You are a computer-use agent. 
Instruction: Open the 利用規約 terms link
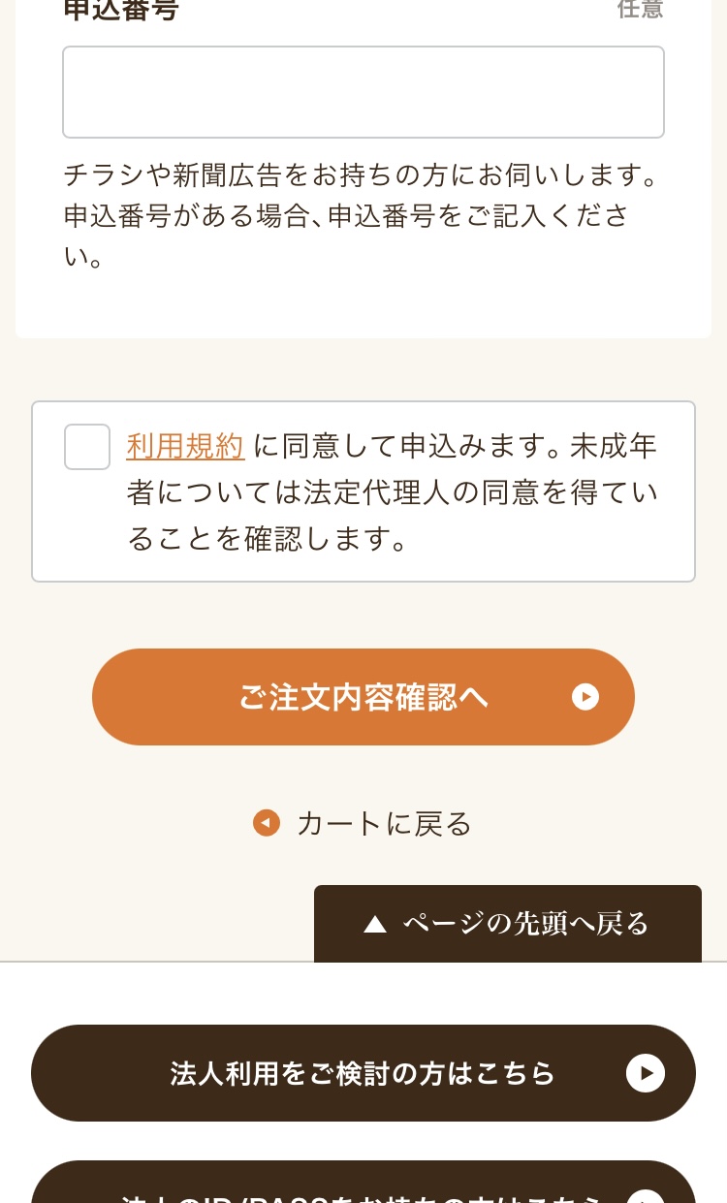(185, 446)
